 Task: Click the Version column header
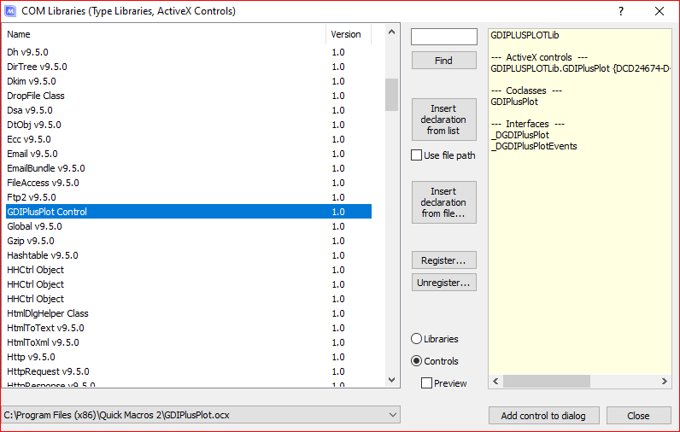coord(349,34)
